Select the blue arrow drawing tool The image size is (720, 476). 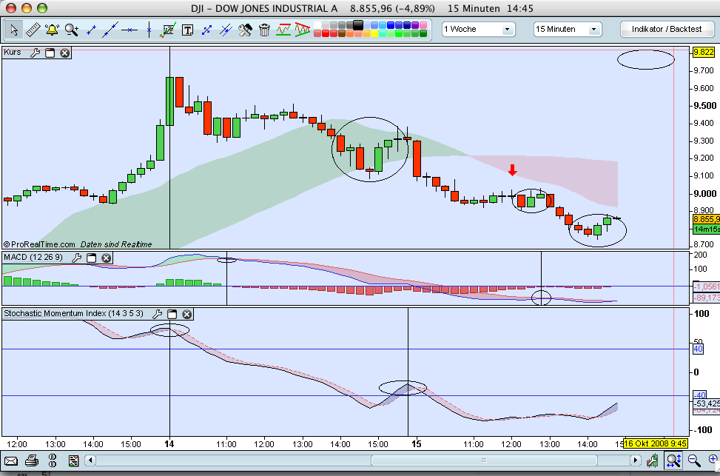click(206, 30)
